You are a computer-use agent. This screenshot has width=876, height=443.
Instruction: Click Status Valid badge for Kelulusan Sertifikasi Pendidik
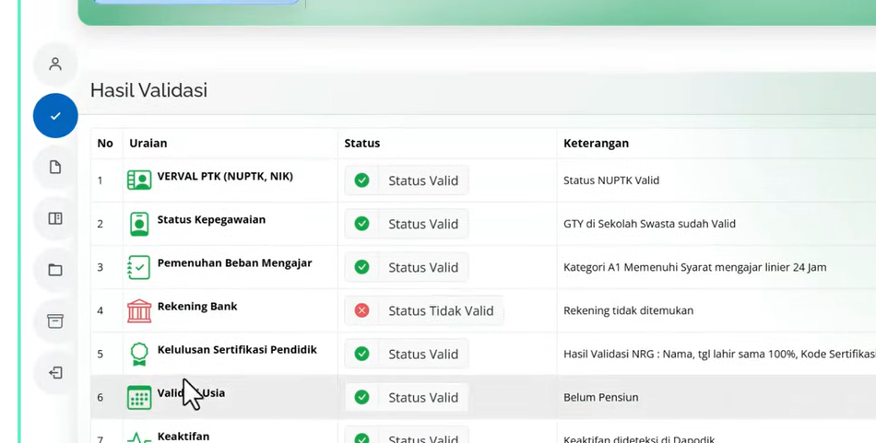[x=406, y=354]
